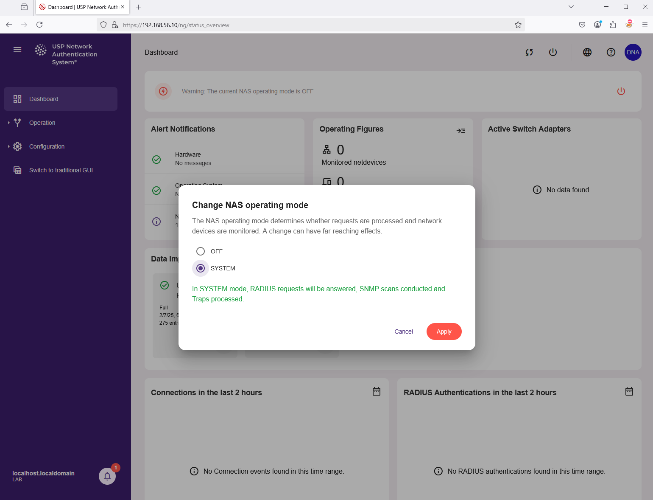Click the refresh sync icon in header
The height and width of the screenshot is (500, 653).
pos(529,52)
